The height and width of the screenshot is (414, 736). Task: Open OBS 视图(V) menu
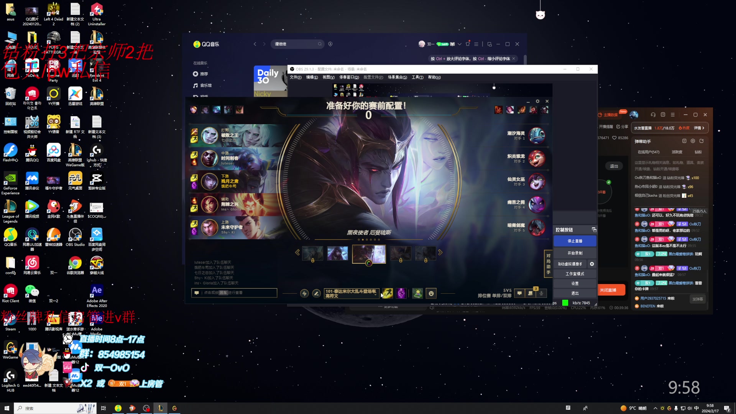(328, 77)
